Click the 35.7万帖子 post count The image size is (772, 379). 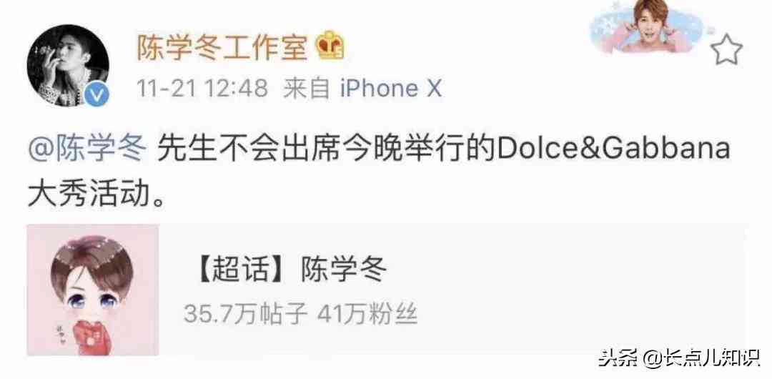(246, 313)
